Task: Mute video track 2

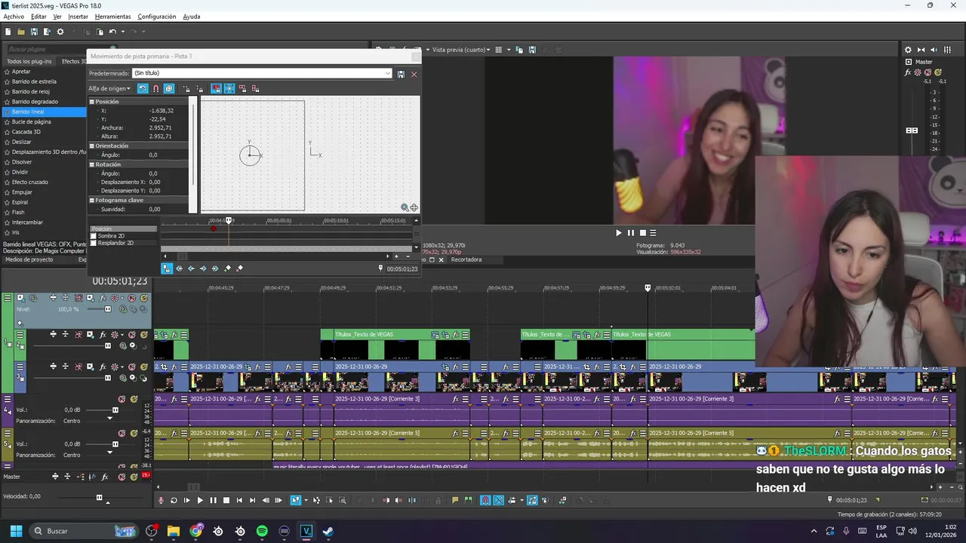Action: point(132,335)
